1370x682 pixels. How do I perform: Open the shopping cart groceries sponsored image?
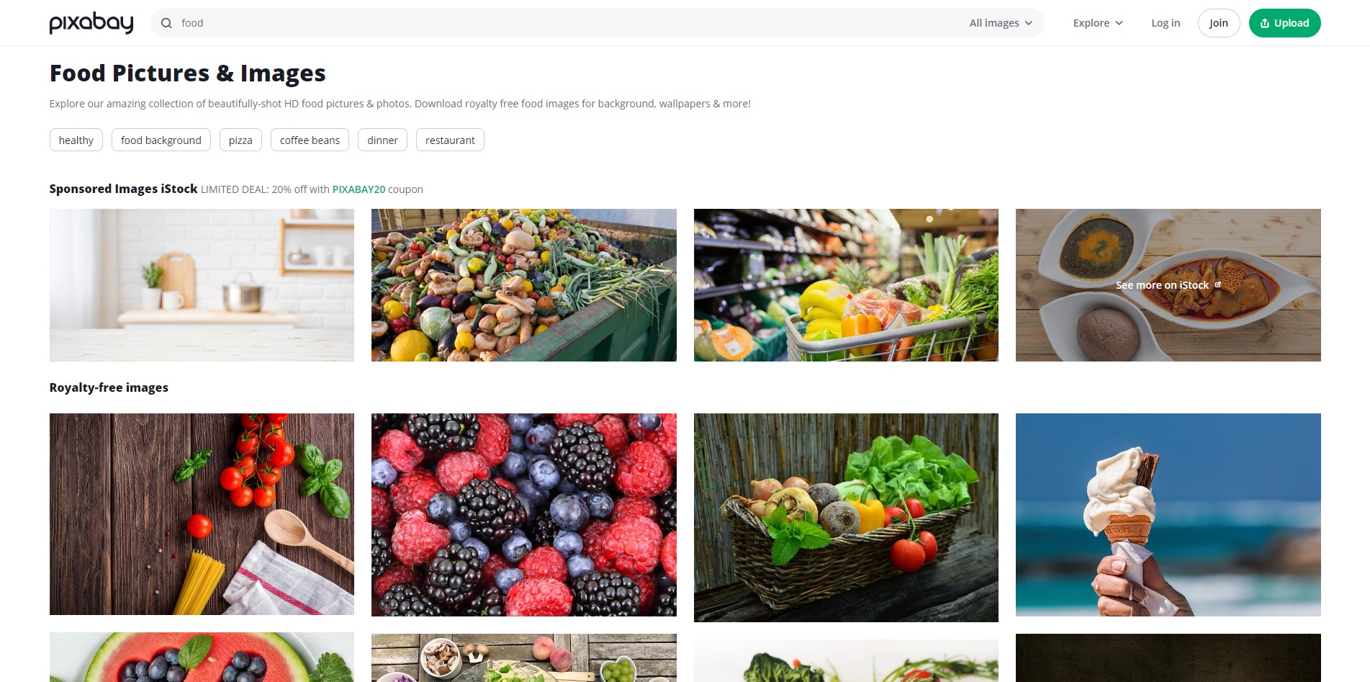click(846, 285)
